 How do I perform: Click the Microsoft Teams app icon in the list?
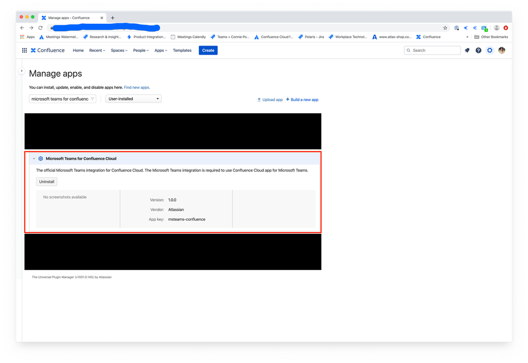tap(41, 158)
